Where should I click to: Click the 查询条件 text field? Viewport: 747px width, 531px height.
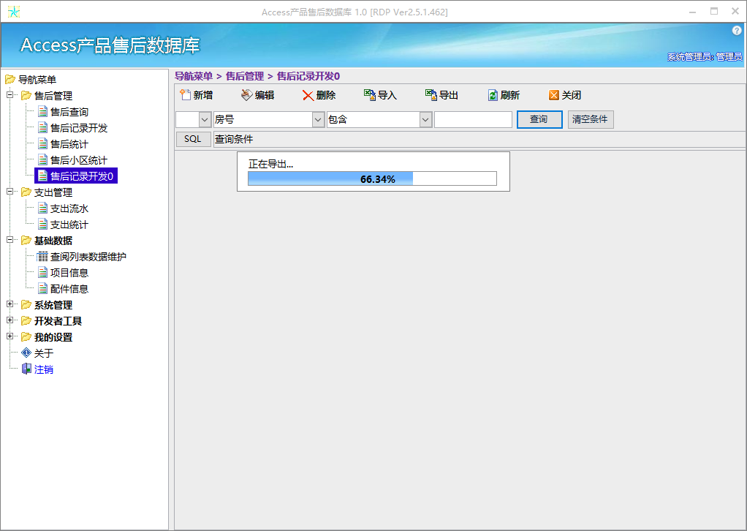(479, 139)
